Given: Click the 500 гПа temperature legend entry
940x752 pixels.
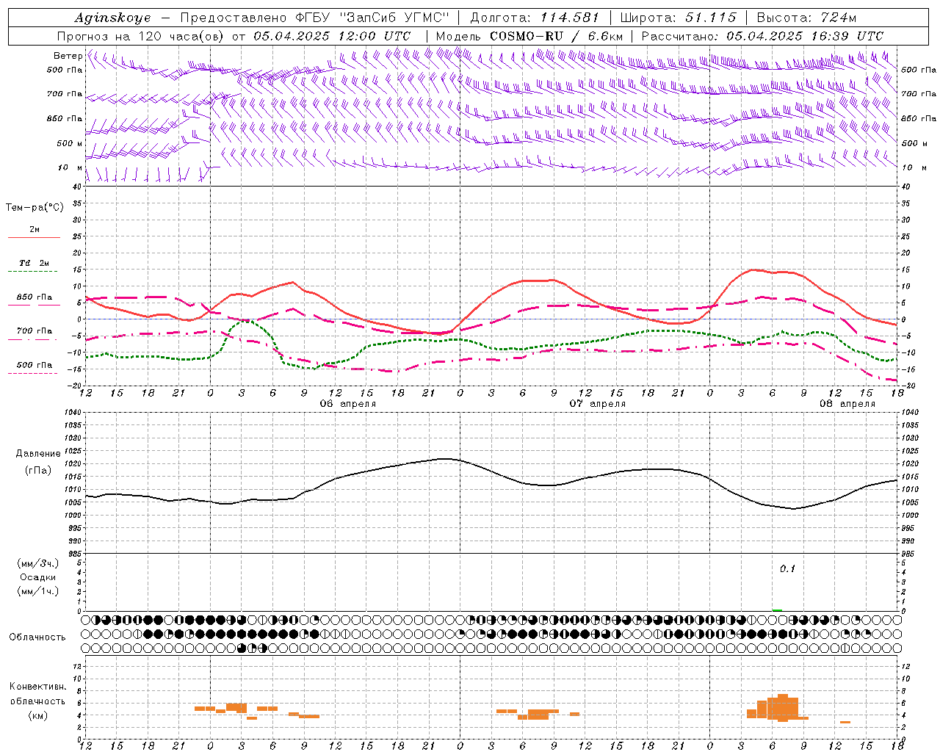Looking at the screenshot, I should coord(35,365).
